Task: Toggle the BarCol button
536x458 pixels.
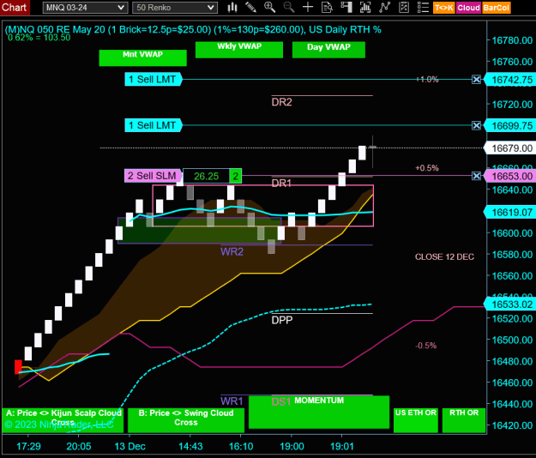Action: [497, 8]
